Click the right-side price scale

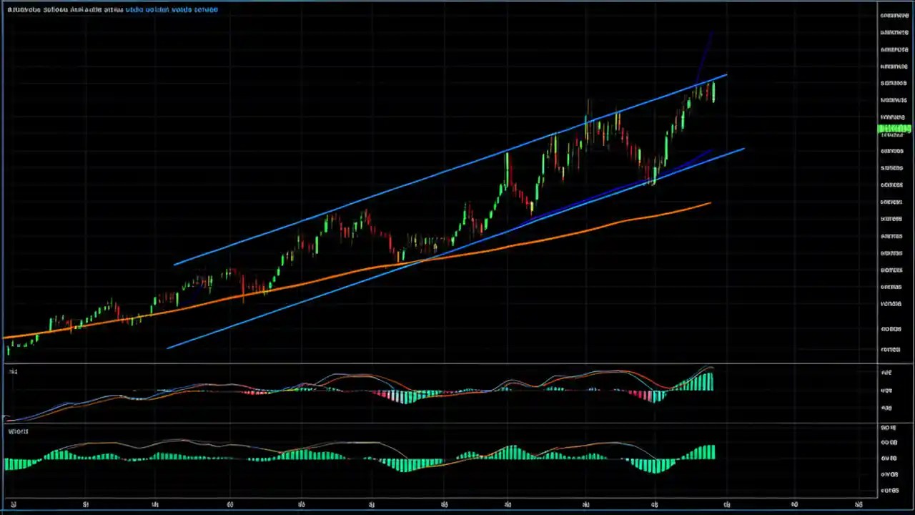(x=892, y=215)
